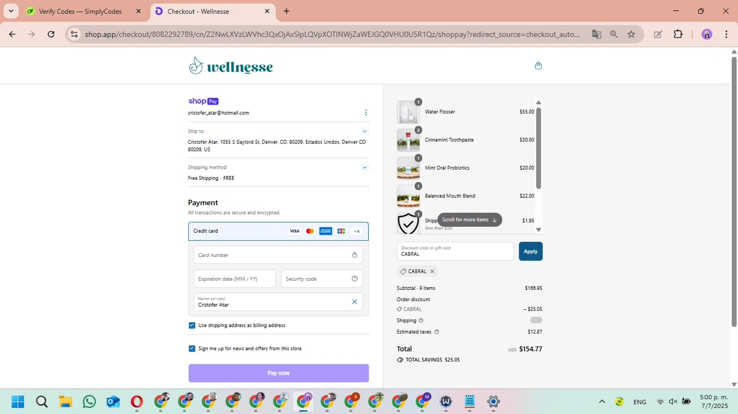Click the Wellnesse logo
This screenshot has width=738, height=414.
coord(231,66)
